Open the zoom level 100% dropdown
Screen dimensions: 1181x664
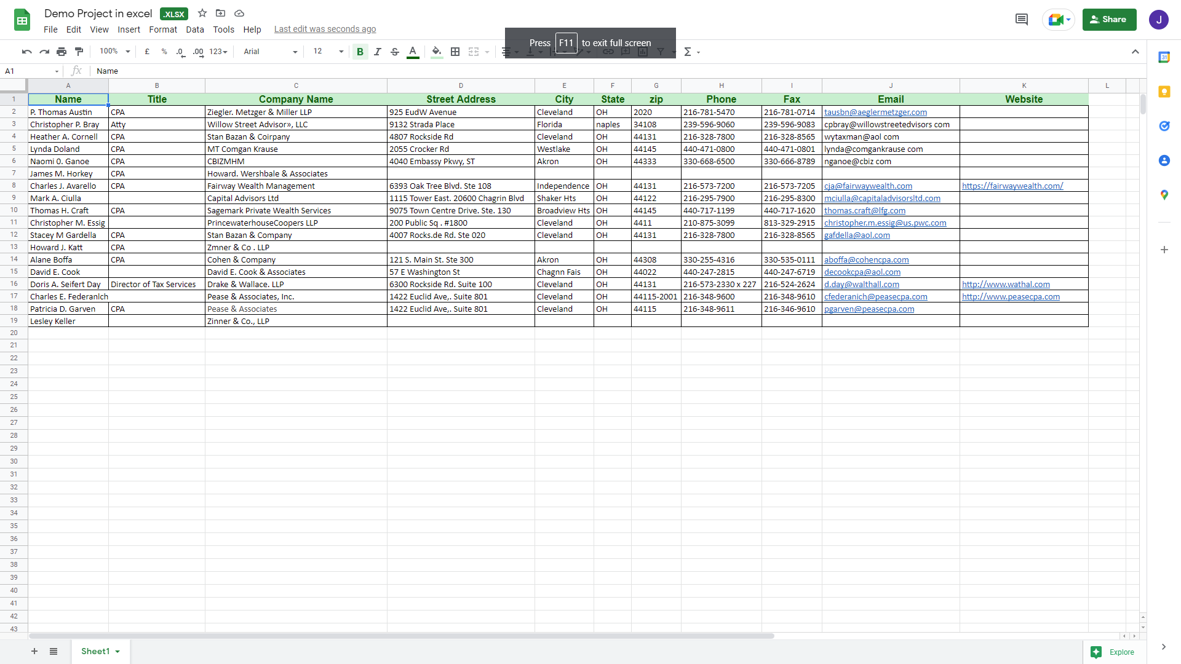pos(115,52)
